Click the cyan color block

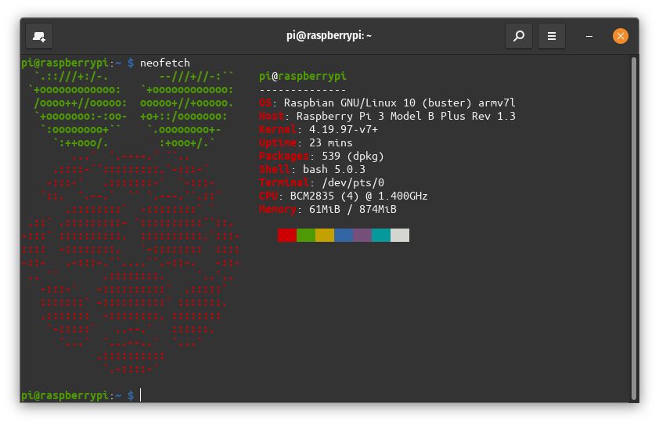click(x=381, y=236)
